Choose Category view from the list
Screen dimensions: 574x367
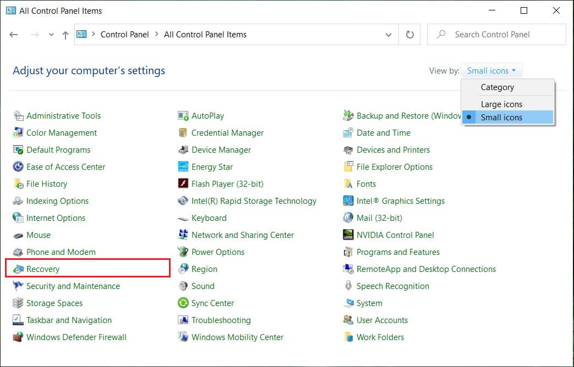click(497, 87)
